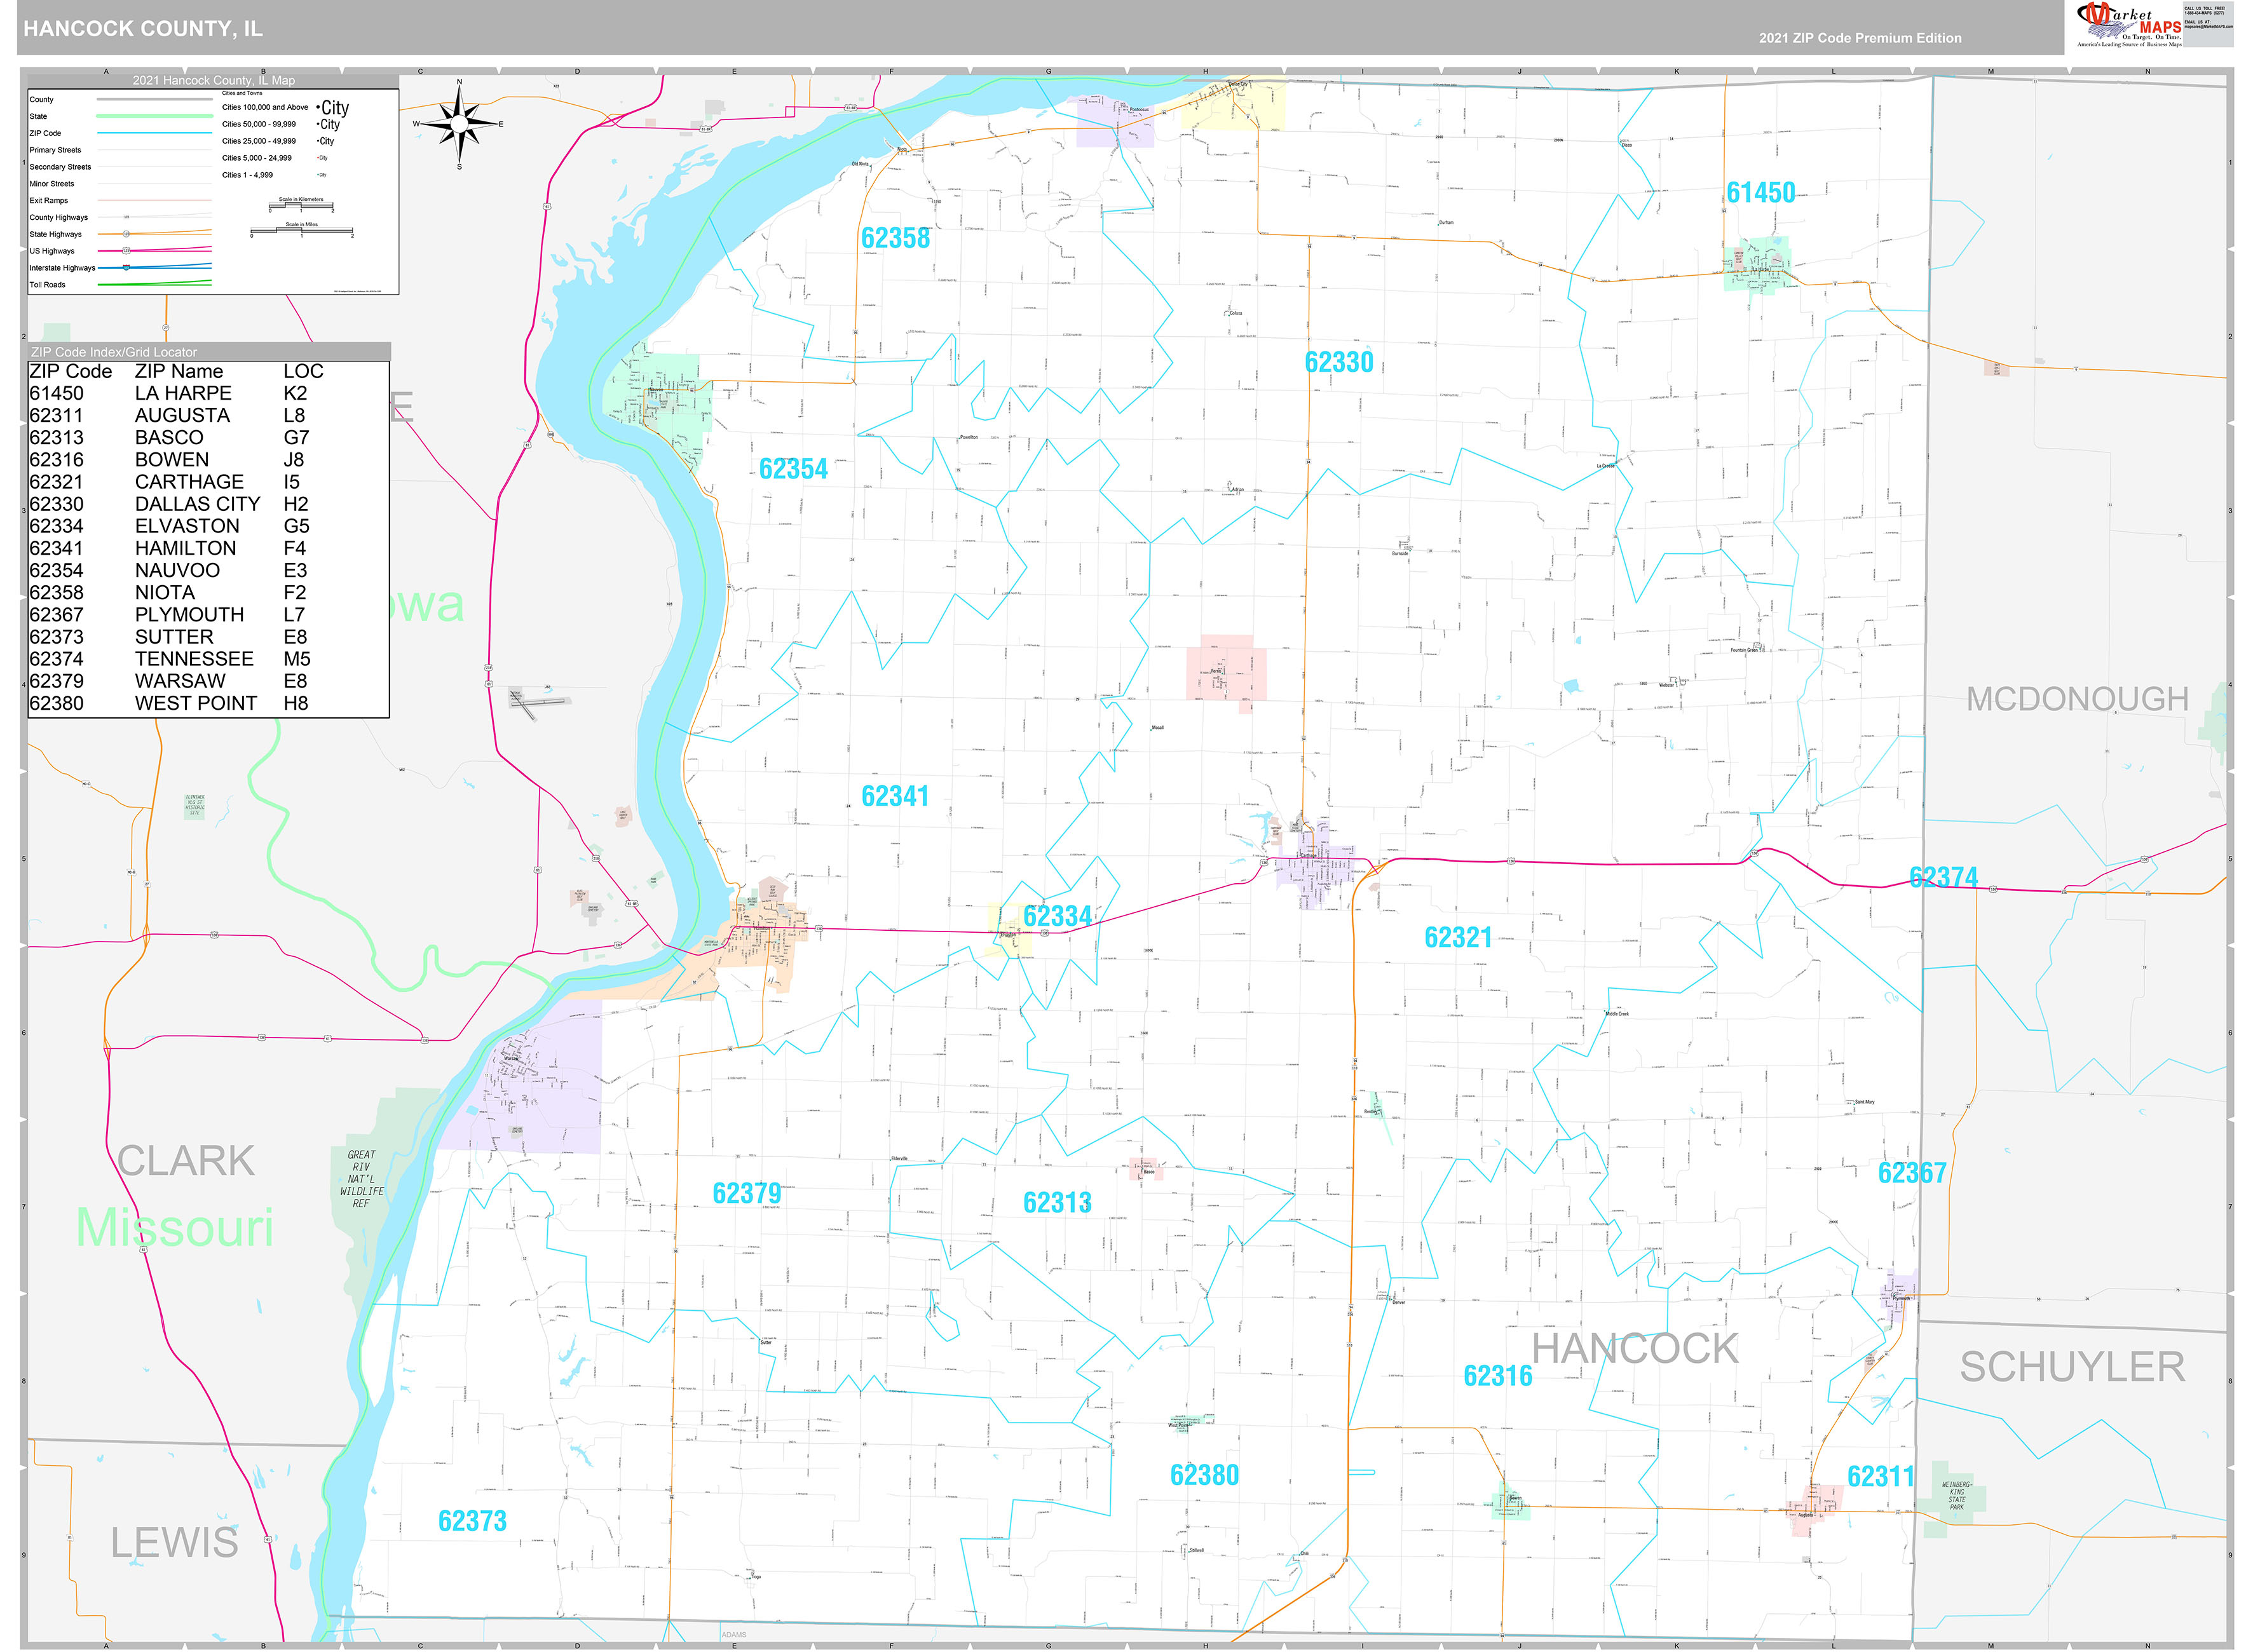
Task: Click the Scale in Miles bar
Action: click(302, 231)
